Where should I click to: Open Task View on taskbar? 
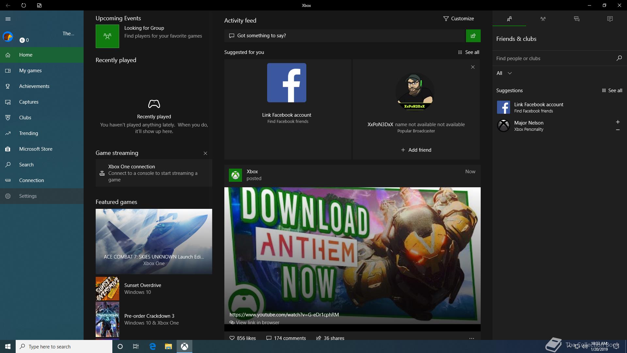point(136,346)
